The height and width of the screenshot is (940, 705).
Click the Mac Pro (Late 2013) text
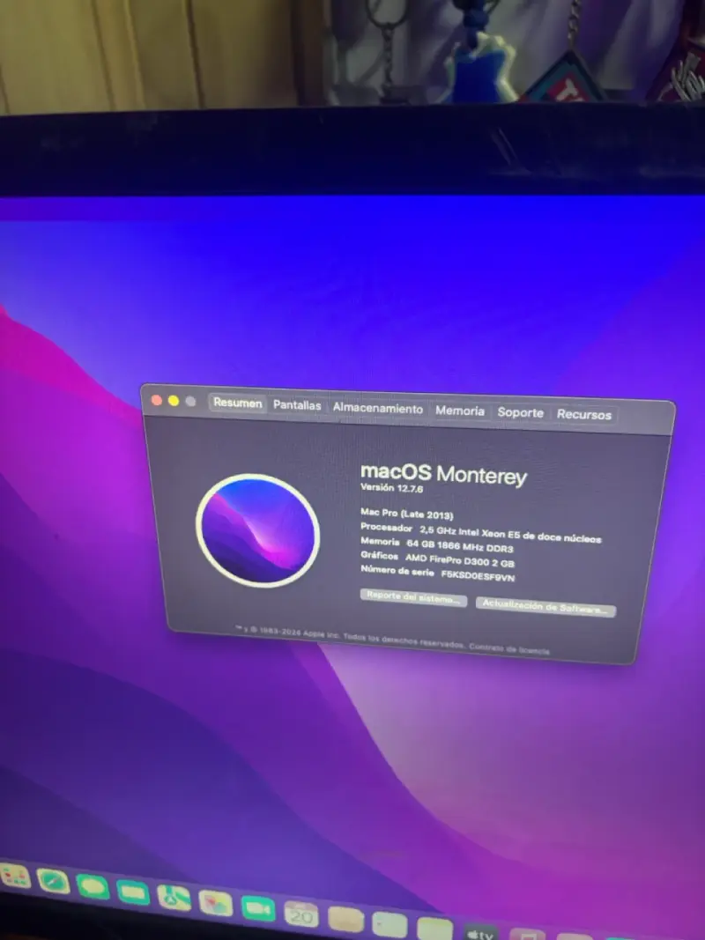click(x=406, y=514)
